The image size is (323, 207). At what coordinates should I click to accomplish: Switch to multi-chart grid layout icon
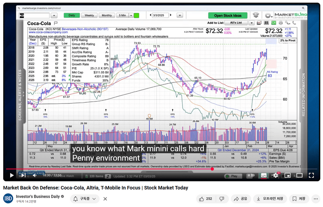266,23
